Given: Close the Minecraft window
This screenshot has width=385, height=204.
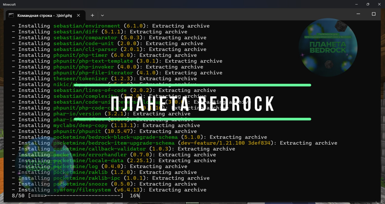Looking at the screenshot, I should click(x=380, y=4).
